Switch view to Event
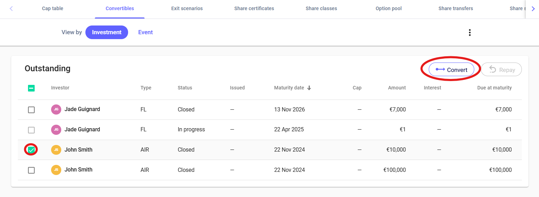The image size is (539, 197). [145, 32]
